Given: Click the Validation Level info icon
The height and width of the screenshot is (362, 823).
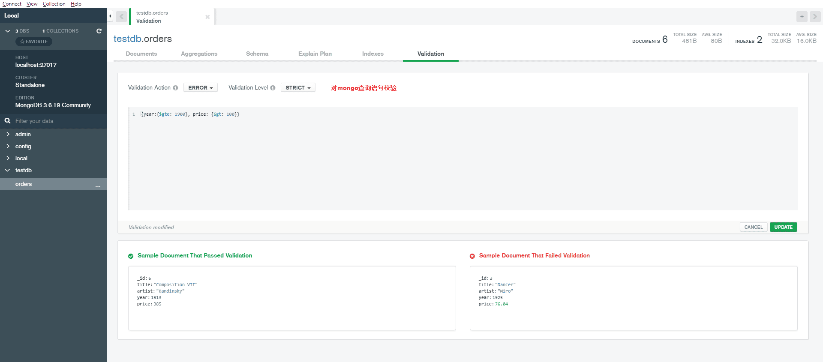Looking at the screenshot, I should pyautogui.click(x=273, y=88).
